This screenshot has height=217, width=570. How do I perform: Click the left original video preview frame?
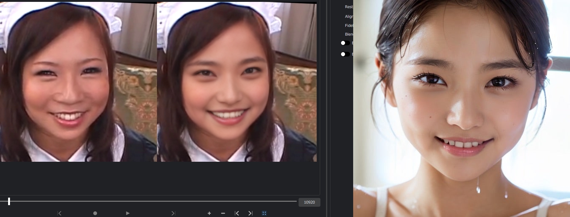(x=78, y=82)
